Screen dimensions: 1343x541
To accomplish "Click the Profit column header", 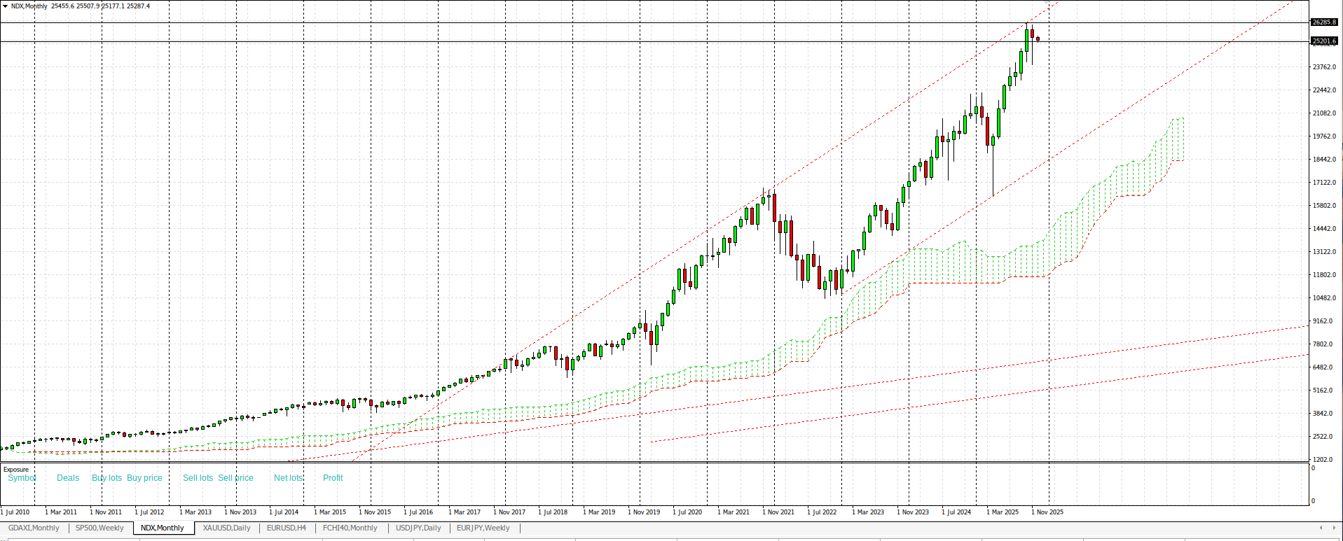I will click(333, 478).
